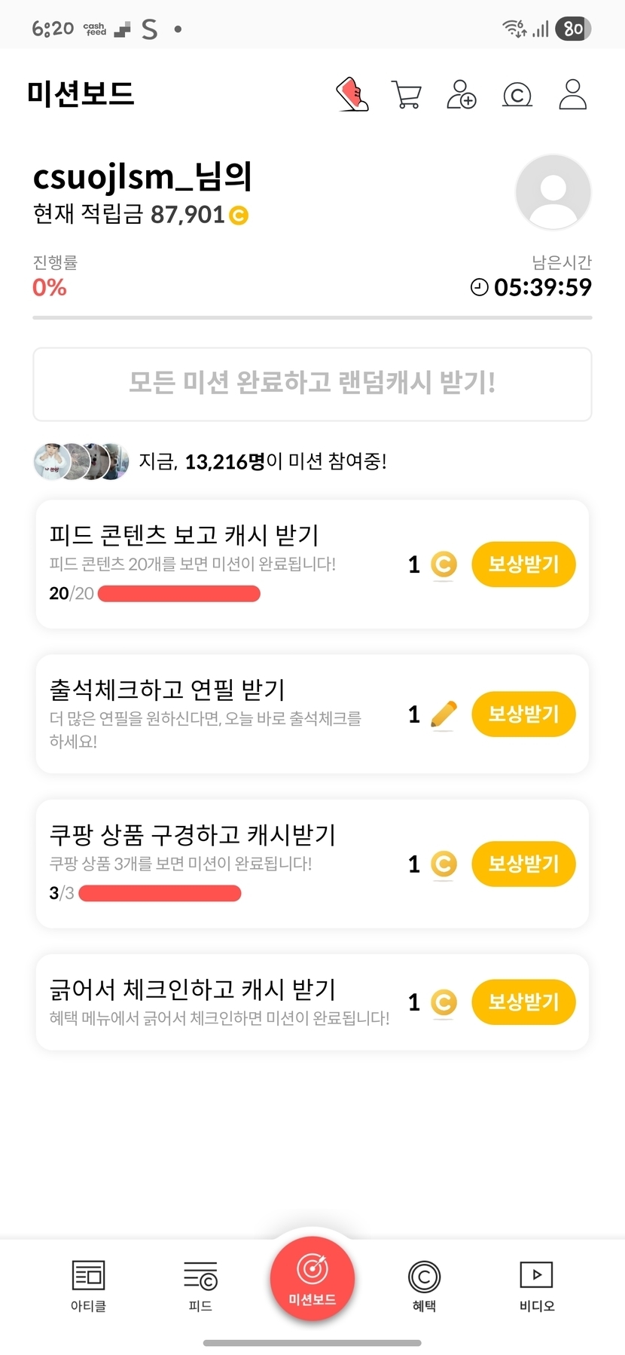Tap the feed content 20/20 progress bar
The width and height of the screenshot is (625, 1355).
coord(179,594)
